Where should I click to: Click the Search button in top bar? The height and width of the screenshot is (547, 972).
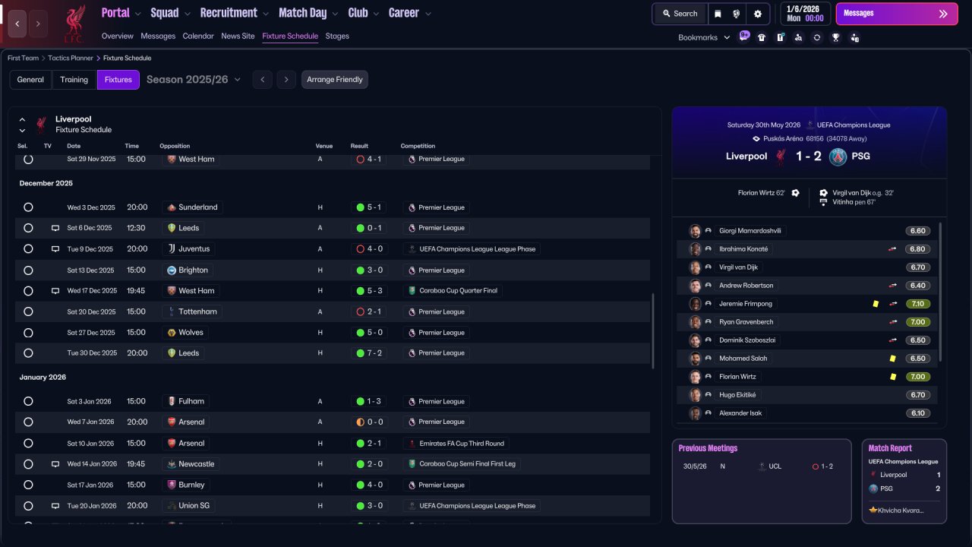(680, 14)
